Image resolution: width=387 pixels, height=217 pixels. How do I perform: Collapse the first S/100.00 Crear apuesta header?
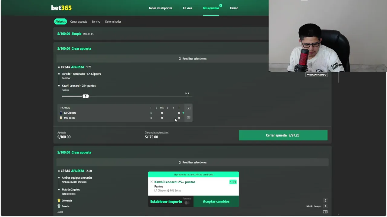161,49
